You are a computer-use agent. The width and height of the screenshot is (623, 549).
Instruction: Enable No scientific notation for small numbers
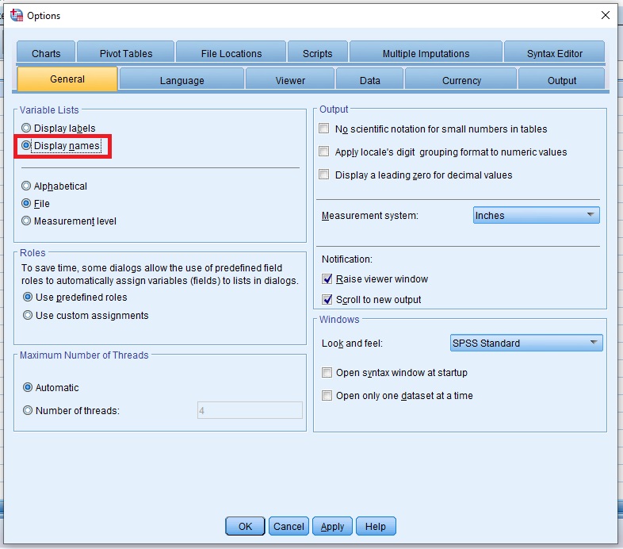[324, 129]
